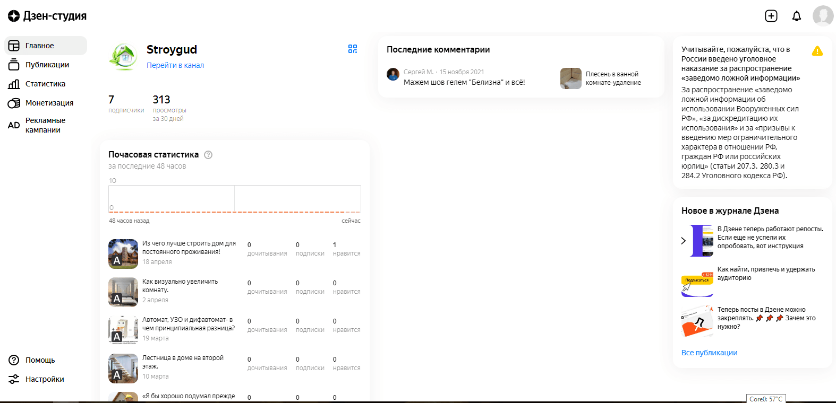Click the Новое в журнале Дзена heading
This screenshot has width=836, height=403.
[730, 211]
